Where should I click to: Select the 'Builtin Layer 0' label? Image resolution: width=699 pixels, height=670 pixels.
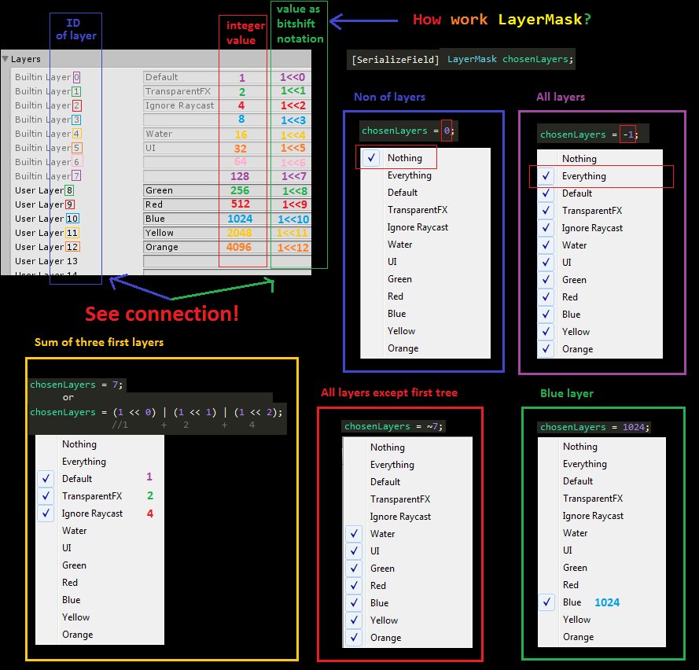(47, 77)
